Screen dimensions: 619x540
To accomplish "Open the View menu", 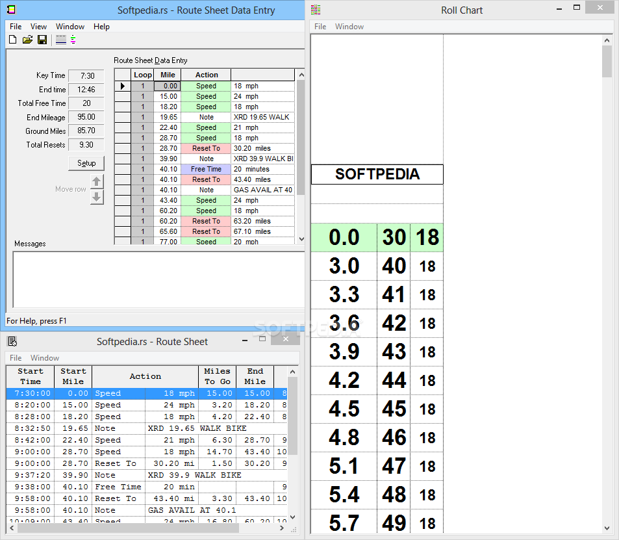I will 39,27.
